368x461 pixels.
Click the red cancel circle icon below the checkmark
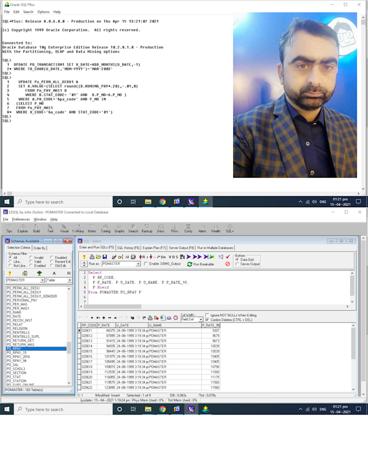(228, 264)
